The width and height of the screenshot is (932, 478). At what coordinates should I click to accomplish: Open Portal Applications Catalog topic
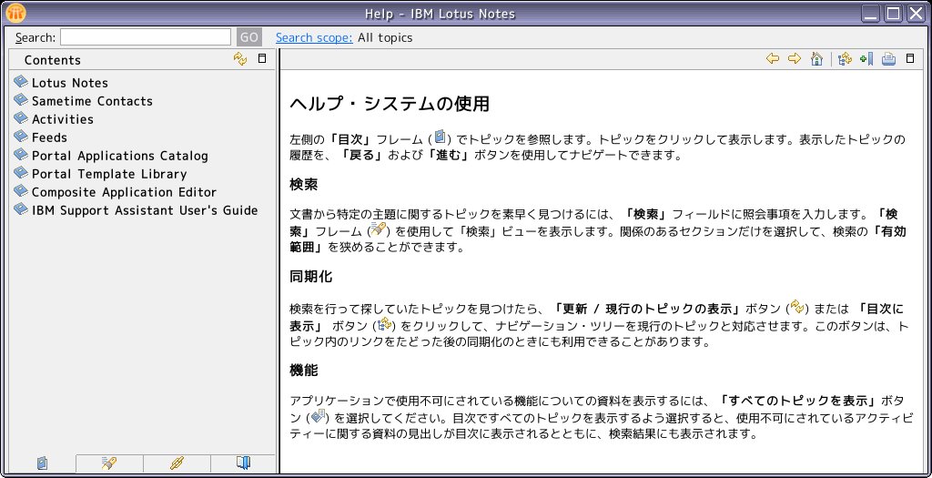pos(119,156)
